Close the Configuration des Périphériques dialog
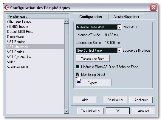Image resolution: width=161 pixels, height=120 pixels. point(153,7)
